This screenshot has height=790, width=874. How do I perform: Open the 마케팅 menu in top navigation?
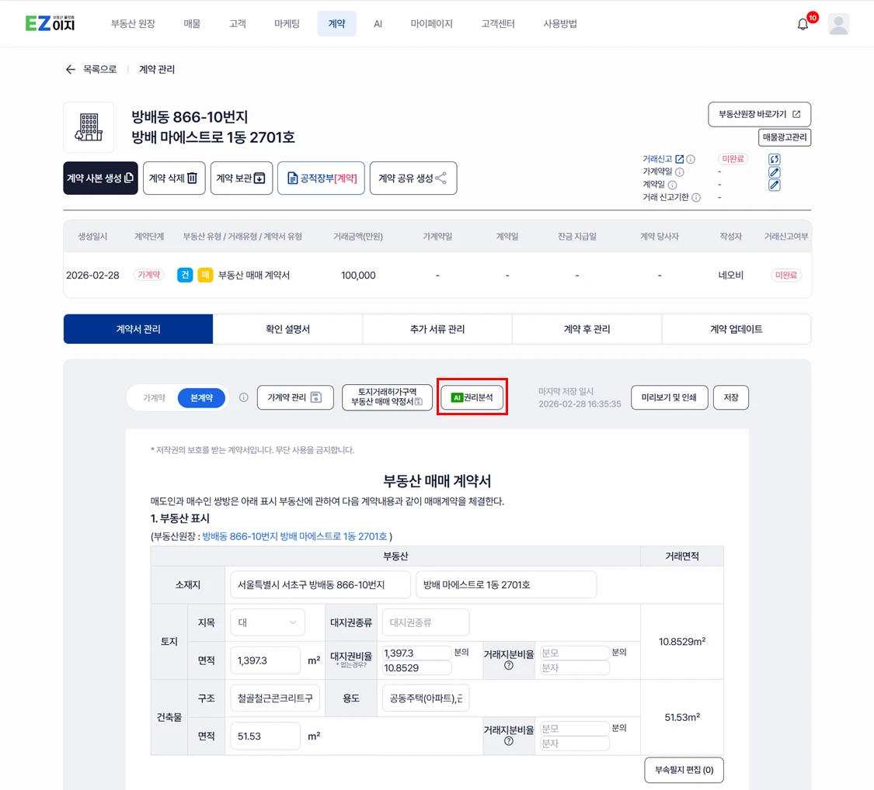tap(287, 24)
